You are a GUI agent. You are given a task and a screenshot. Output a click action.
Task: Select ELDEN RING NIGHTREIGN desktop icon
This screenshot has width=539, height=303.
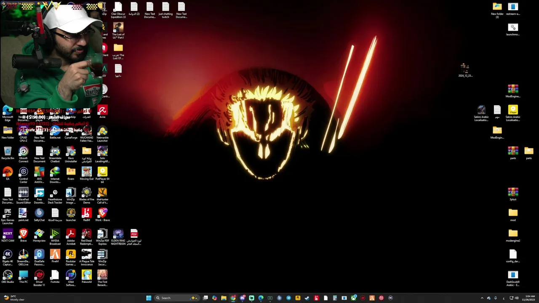(118, 237)
